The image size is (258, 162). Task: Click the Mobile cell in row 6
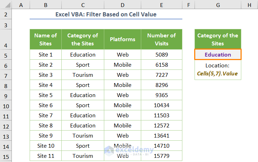tap(122, 65)
